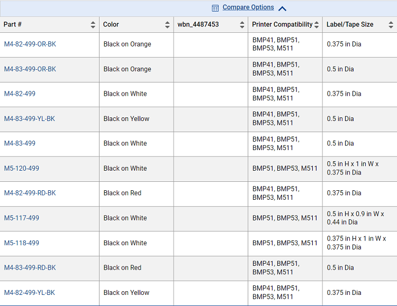The width and height of the screenshot is (397, 306).
Task: Open part M4-83-499-OR-BK link
Action: tap(30, 69)
